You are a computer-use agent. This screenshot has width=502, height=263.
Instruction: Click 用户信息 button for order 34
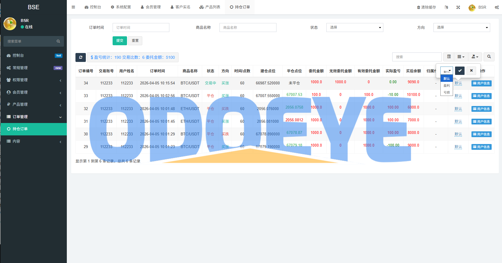tap(482, 83)
